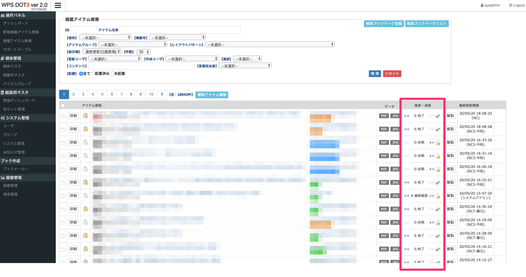This screenshot has height=277, width=526.
Task: Click the 検索 search button
Action: coord(375,74)
